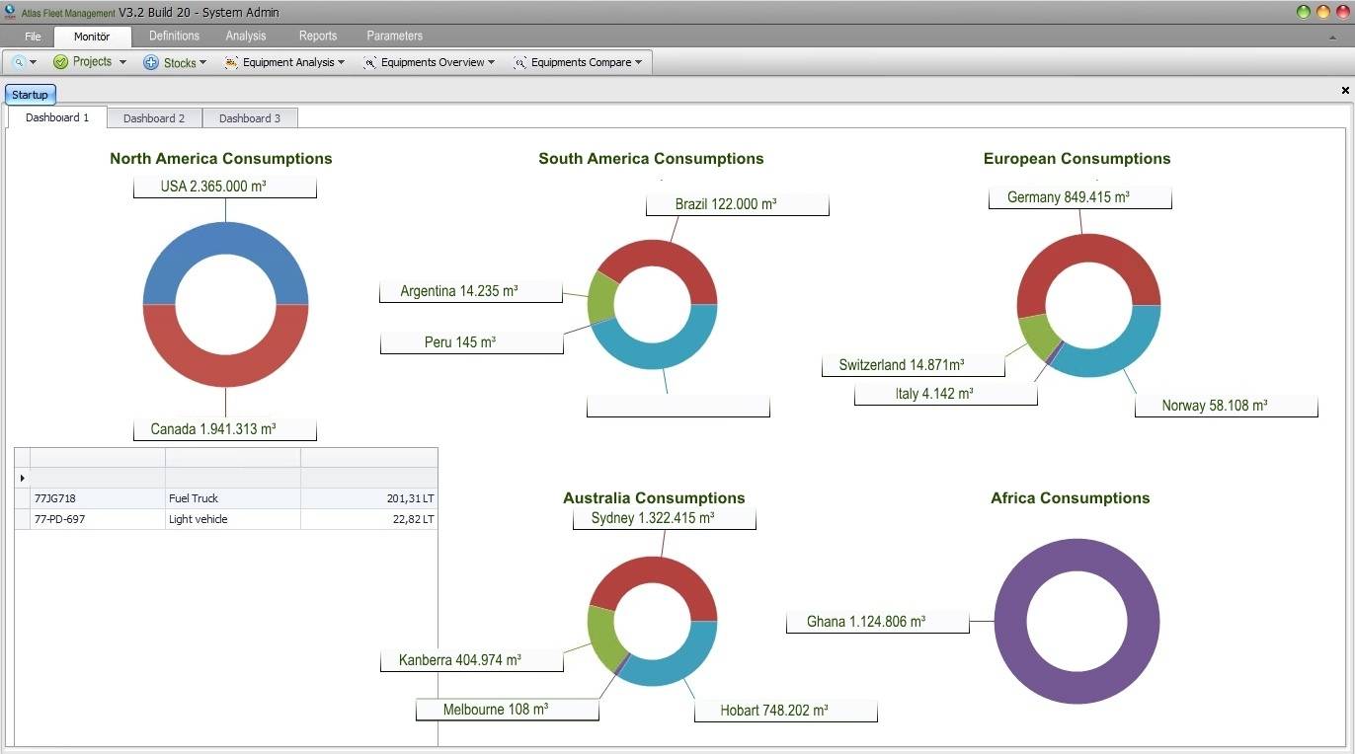1355x754 pixels.
Task: Click the Argentina 14.235 m³ label
Action: (x=471, y=291)
